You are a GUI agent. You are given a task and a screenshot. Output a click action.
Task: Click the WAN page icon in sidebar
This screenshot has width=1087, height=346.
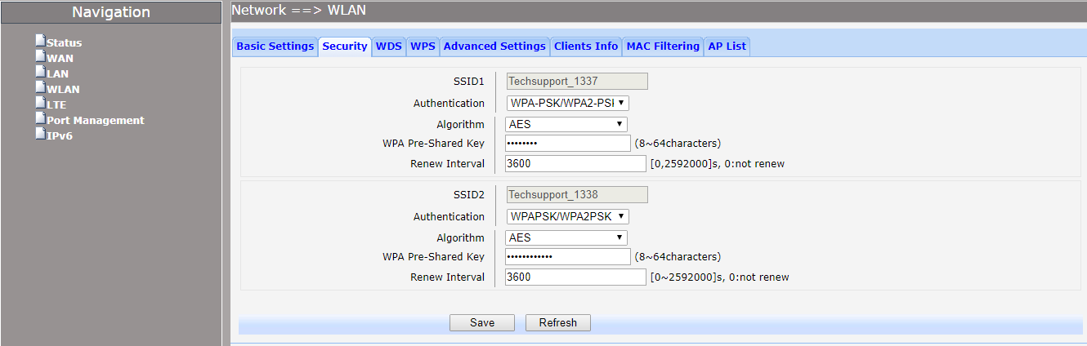40,56
